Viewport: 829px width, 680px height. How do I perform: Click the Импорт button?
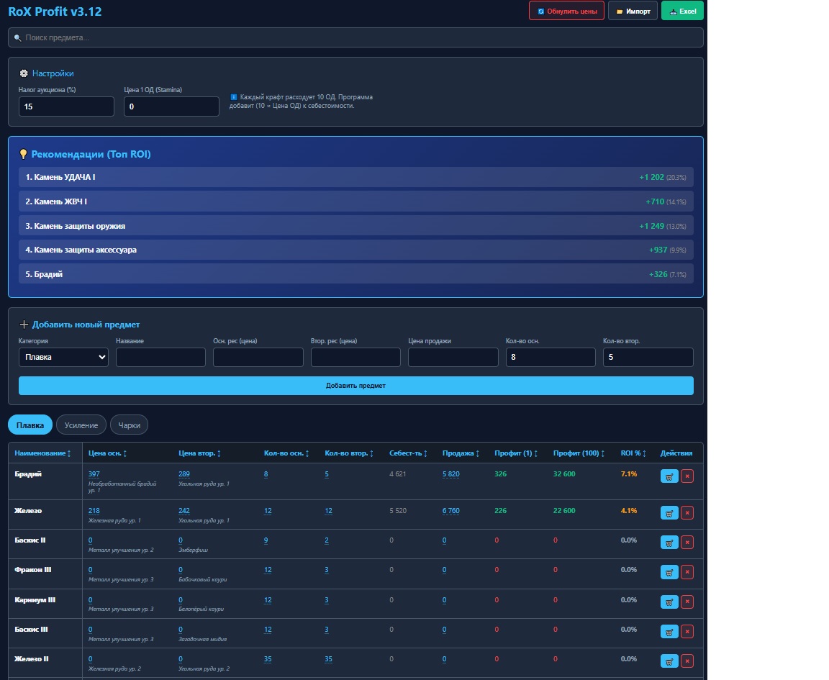coord(633,11)
